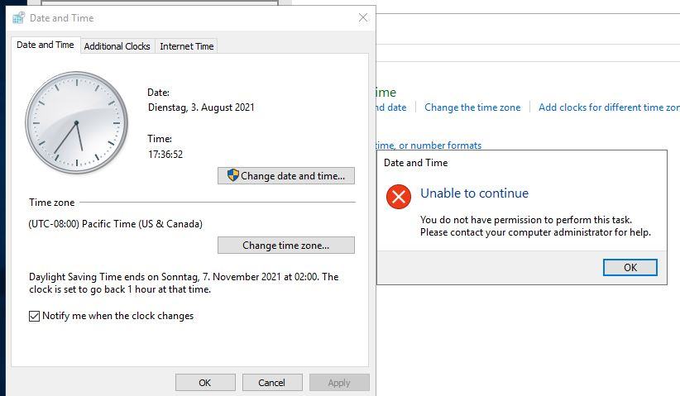Cancel the Date and Time dialog

(272, 383)
